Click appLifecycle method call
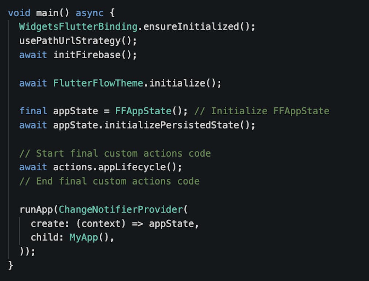Viewport: 369px width, 281px height. click(x=132, y=167)
